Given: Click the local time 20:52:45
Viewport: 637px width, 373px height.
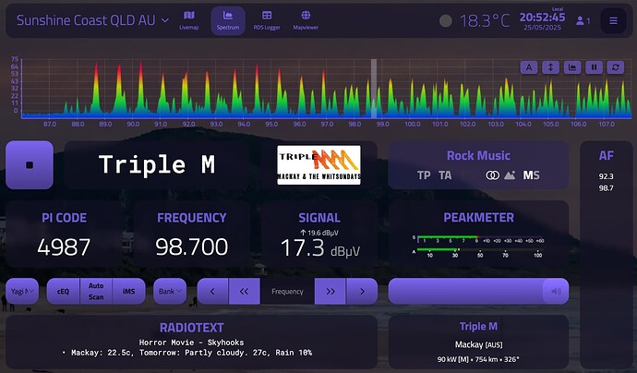Looking at the screenshot, I should (542, 18).
